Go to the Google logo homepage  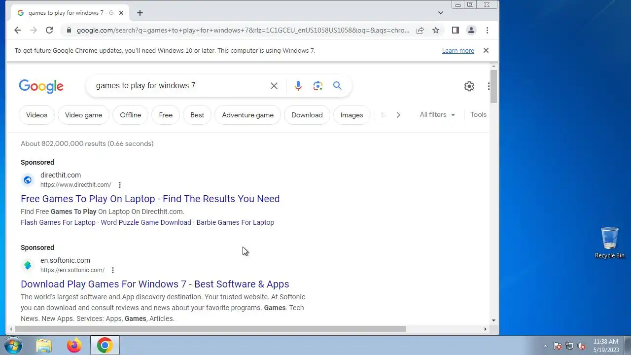click(41, 86)
